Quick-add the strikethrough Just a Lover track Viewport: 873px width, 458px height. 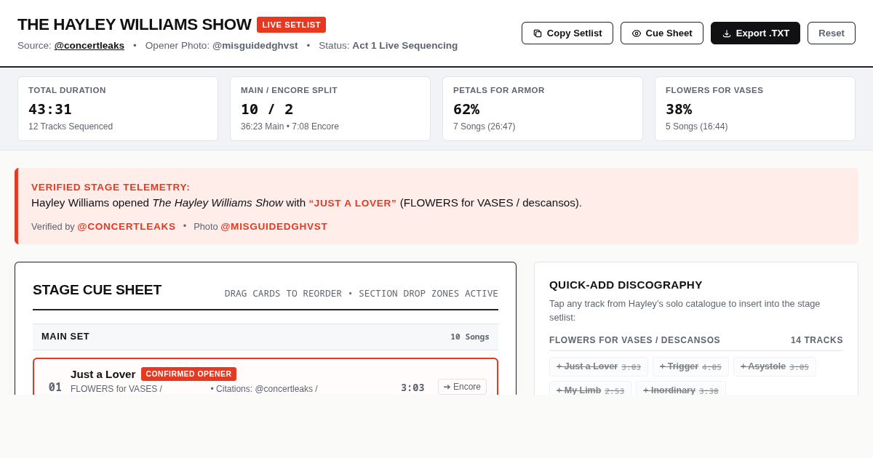tap(599, 366)
